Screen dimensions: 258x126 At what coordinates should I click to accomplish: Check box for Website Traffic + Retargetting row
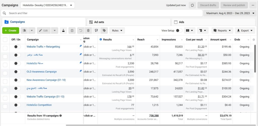point(5,48)
